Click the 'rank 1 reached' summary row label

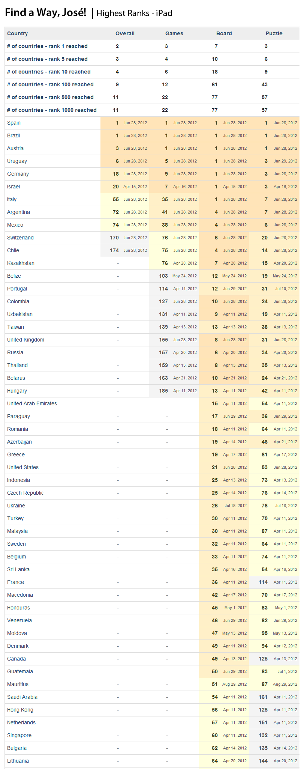[x=47, y=46]
